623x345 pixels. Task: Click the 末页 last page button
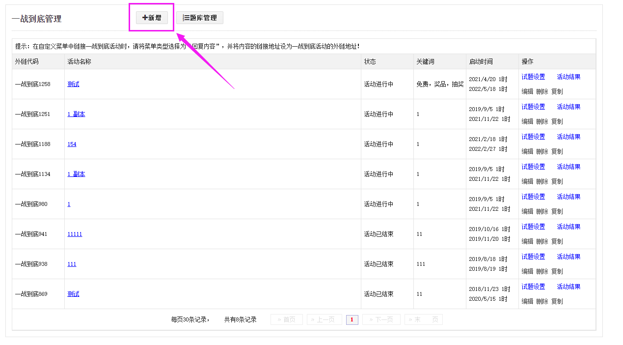pyautogui.click(x=424, y=319)
